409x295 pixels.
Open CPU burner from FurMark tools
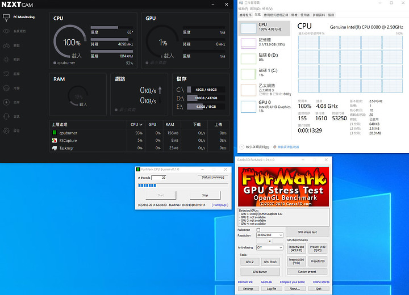(260, 272)
